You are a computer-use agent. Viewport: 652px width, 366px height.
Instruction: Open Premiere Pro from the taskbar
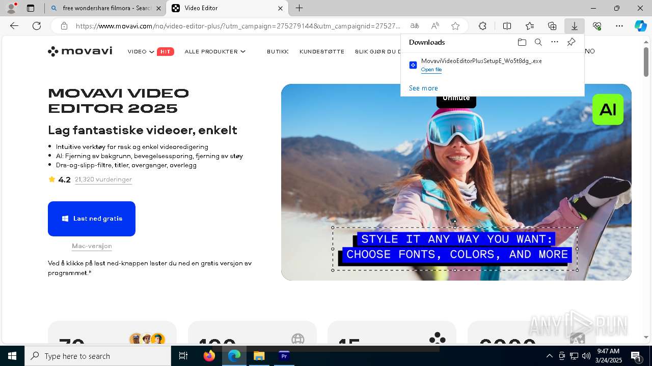click(284, 356)
